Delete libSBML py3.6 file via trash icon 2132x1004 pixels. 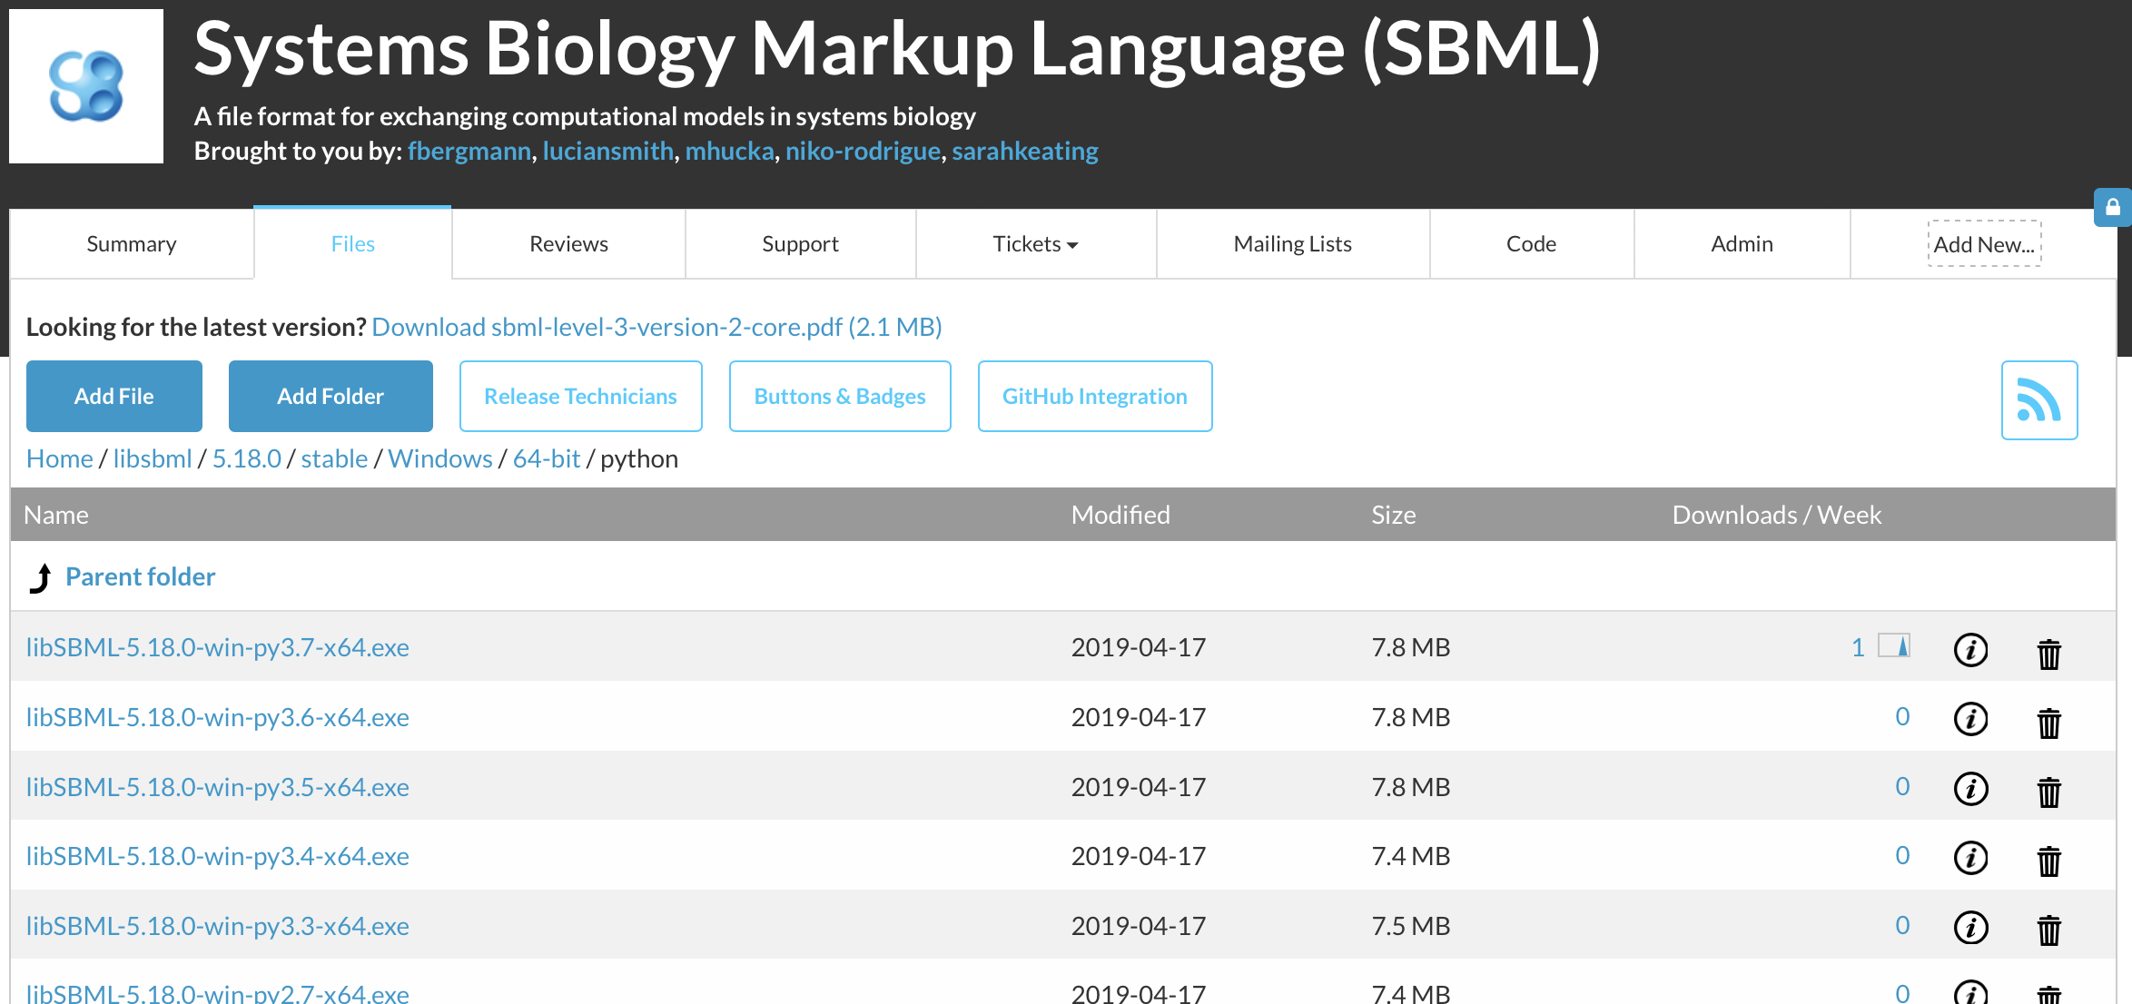(2048, 723)
